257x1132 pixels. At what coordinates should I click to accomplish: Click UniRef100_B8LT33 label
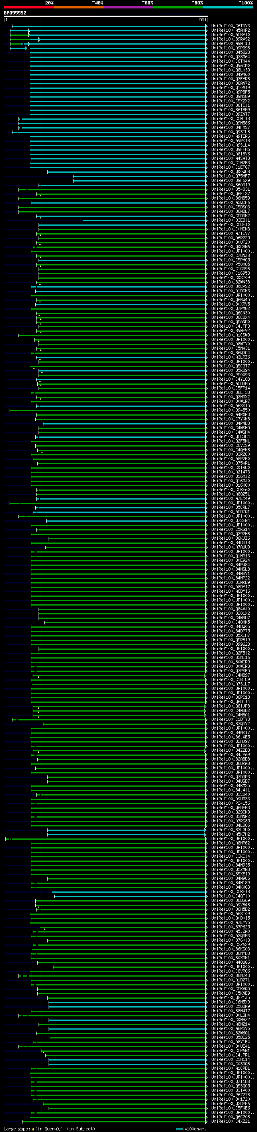(230, 392)
